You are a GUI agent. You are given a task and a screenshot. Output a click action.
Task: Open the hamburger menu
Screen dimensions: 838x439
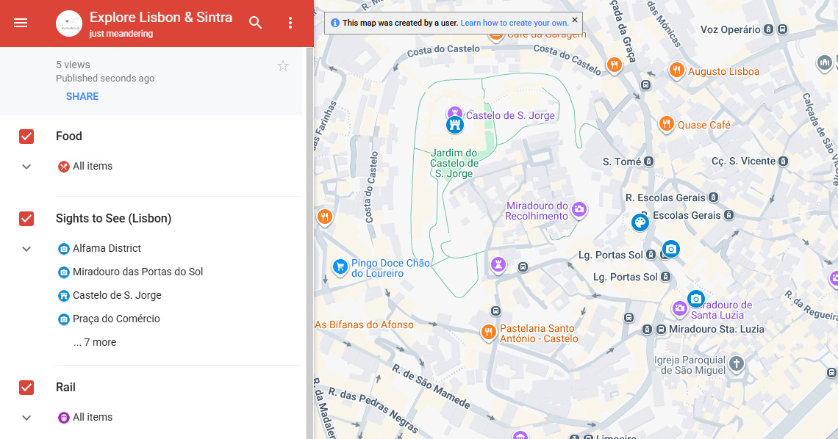(21, 23)
